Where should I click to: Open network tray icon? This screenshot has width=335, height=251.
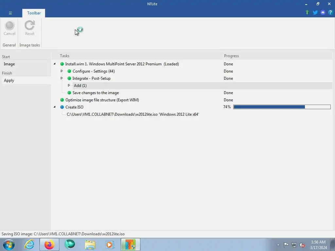(294, 245)
